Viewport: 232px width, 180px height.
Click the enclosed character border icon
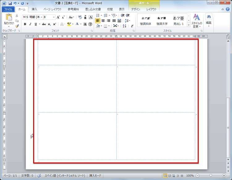(91, 17)
